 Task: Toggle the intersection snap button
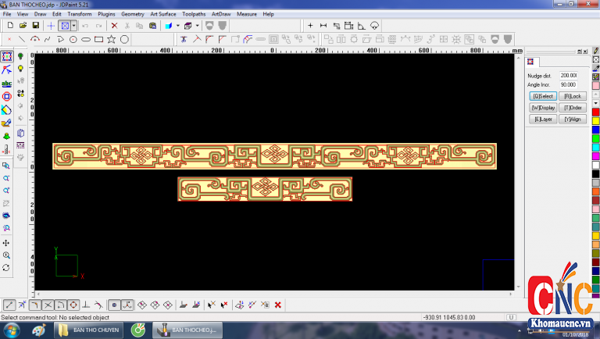pos(48,305)
